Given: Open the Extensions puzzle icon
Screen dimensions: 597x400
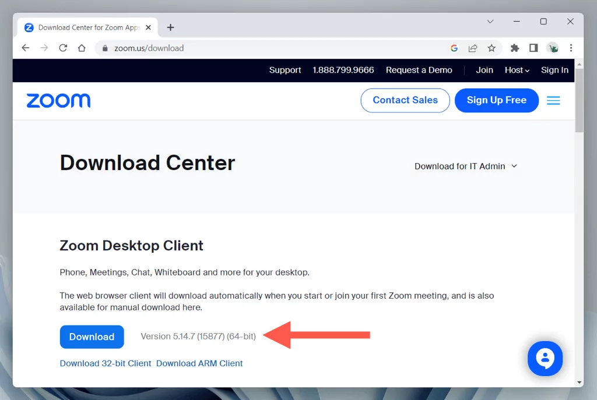Looking at the screenshot, I should pyautogui.click(x=515, y=48).
